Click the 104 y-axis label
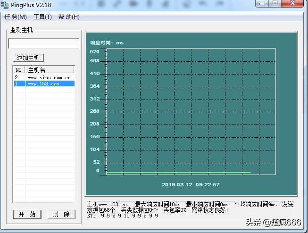The image size is (308, 233). pos(95,150)
